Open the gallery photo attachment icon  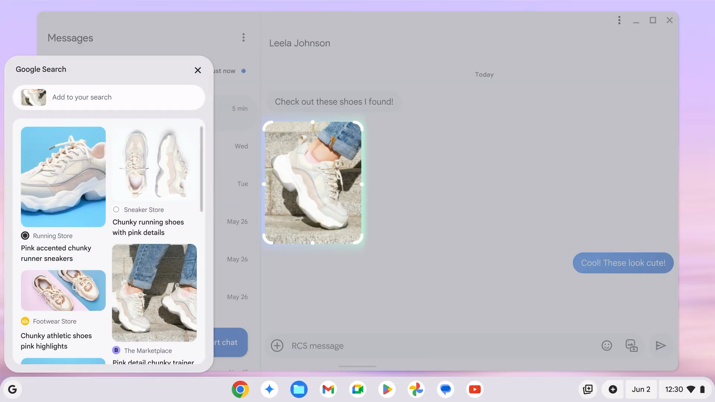point(632,345)
